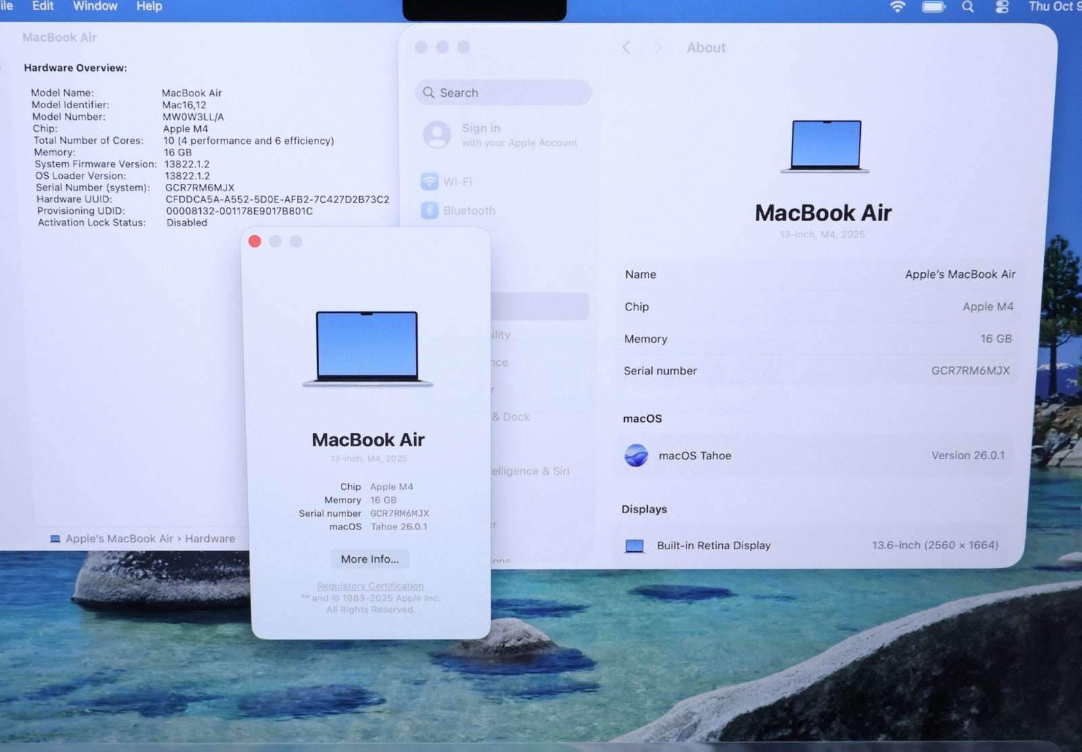Screen dimensions: 1082x752
Task: Click Hardware in the path bar
Action: click(210, 539)
